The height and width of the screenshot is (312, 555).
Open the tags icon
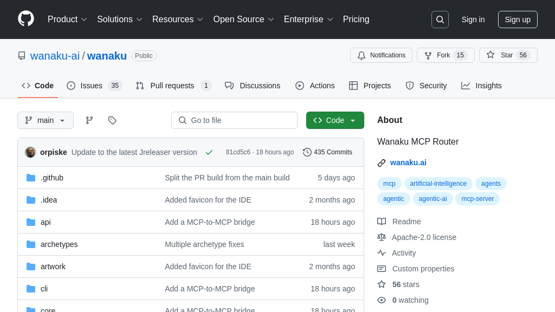click(112, 120)
